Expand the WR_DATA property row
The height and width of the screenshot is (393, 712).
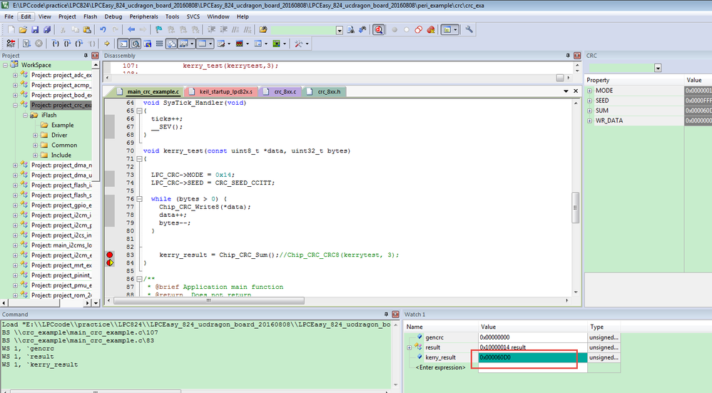(589, 121)
